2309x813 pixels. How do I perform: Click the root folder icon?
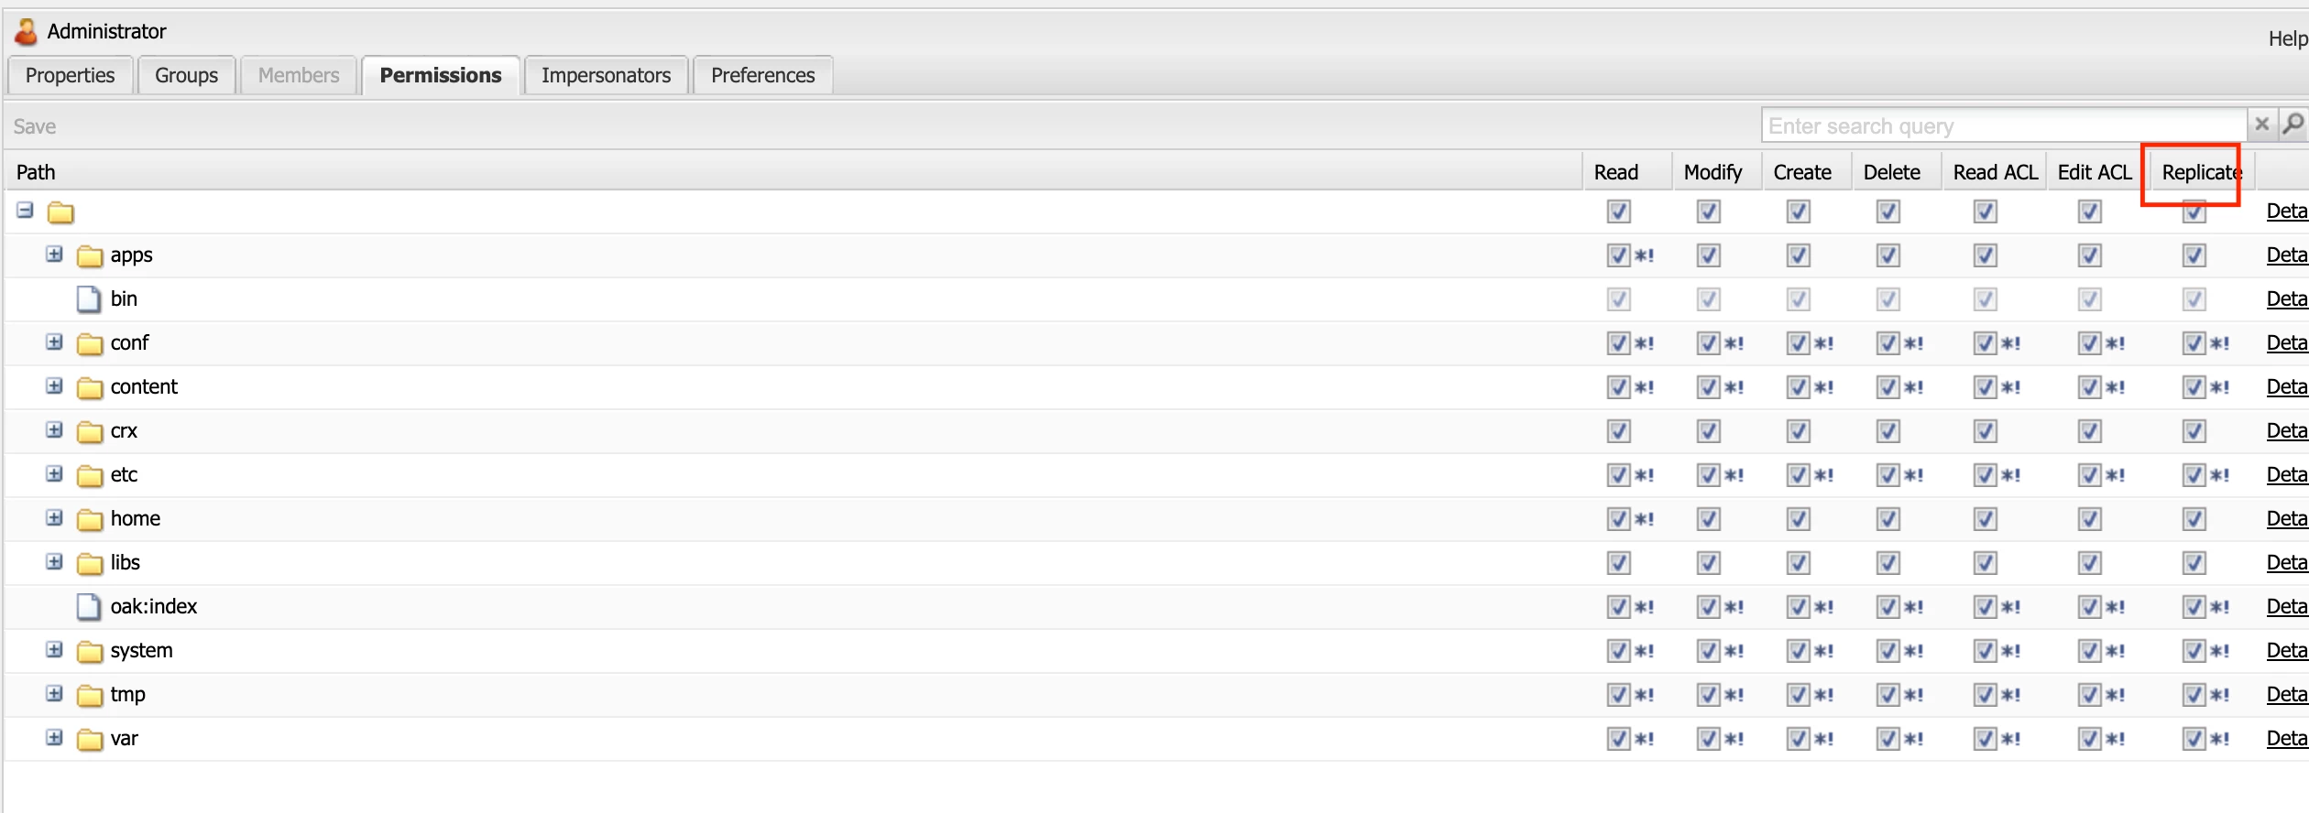tap(60, 212)
